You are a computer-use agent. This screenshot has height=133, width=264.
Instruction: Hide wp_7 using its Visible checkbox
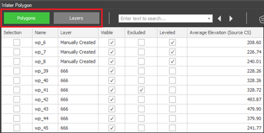[112, 52]
